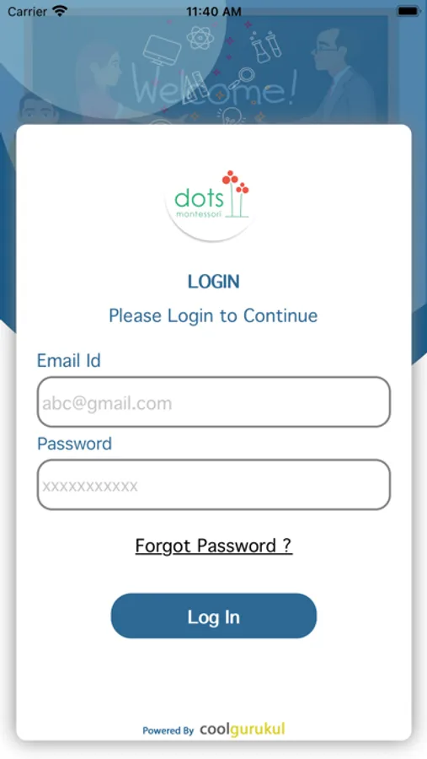427x759 pixels.
Task: Tap the LOGIN heading
Action: [214, 282]
